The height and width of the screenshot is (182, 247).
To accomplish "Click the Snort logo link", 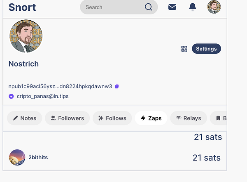I will point(22,7).
